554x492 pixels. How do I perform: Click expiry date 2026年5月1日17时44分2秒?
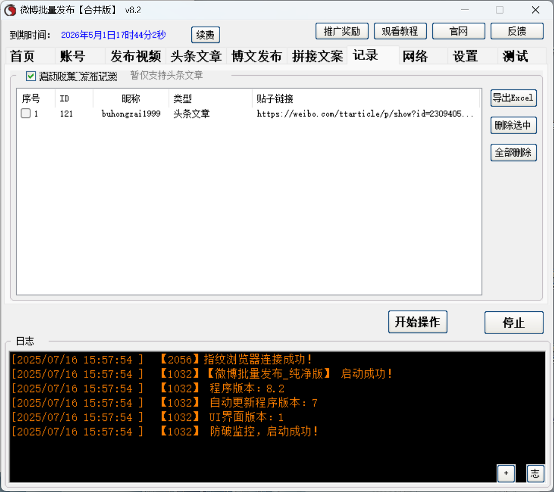click(114, 35)
